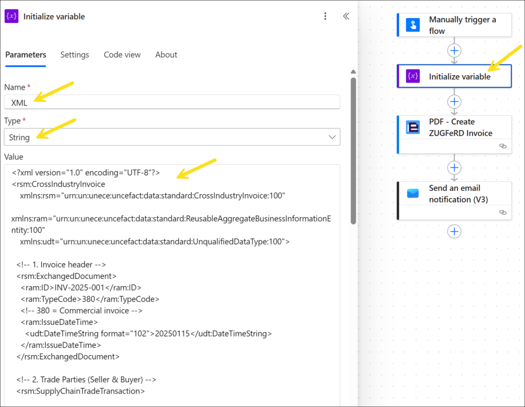The width and height of the screenshot is (525, 407).
Task: Click the ZUGFeRD Invoice action icon
Action: [413, 128]
